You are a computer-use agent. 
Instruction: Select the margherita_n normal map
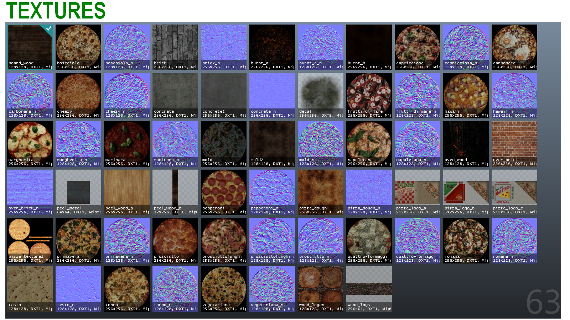(78, 144)
